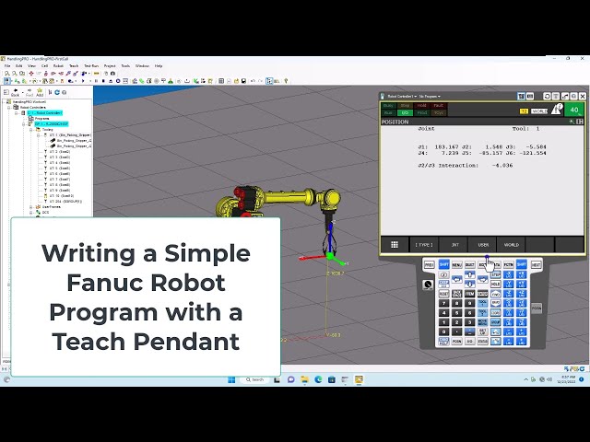Click the JNT softkey on pendant
Screen dimensions: 590x442
(x=454, y=245)
